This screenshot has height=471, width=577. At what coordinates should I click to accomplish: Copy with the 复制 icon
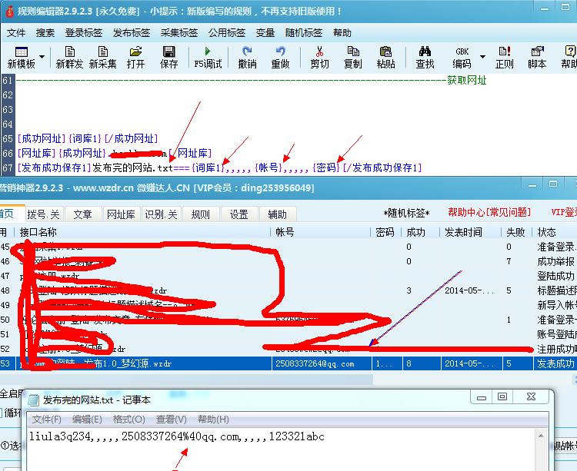[353, 58]
